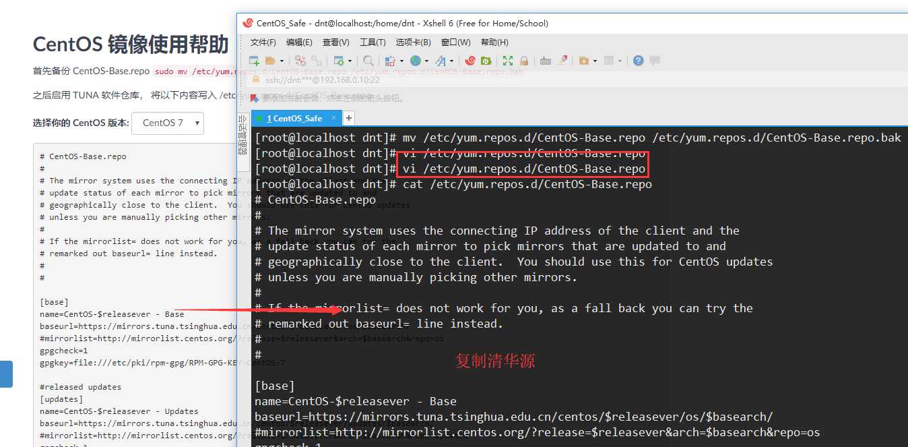Click the Disconnect toolbar icon

(x=300, y=61)
